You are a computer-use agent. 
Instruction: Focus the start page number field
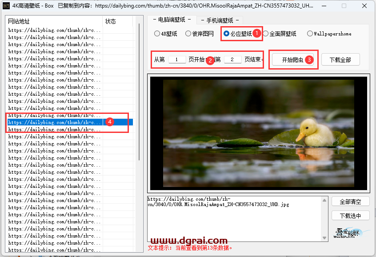[x=177, y=59]
